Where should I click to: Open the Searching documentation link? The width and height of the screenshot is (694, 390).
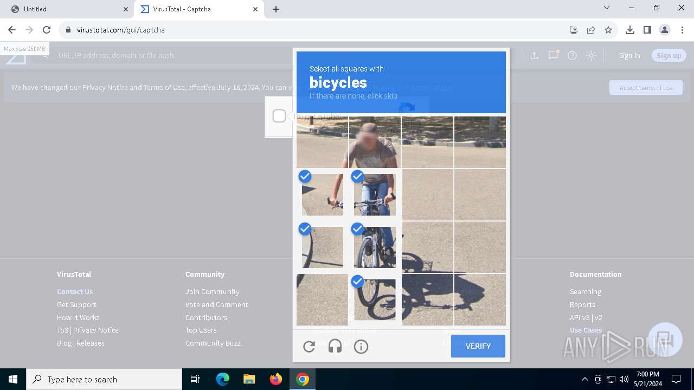586,291
